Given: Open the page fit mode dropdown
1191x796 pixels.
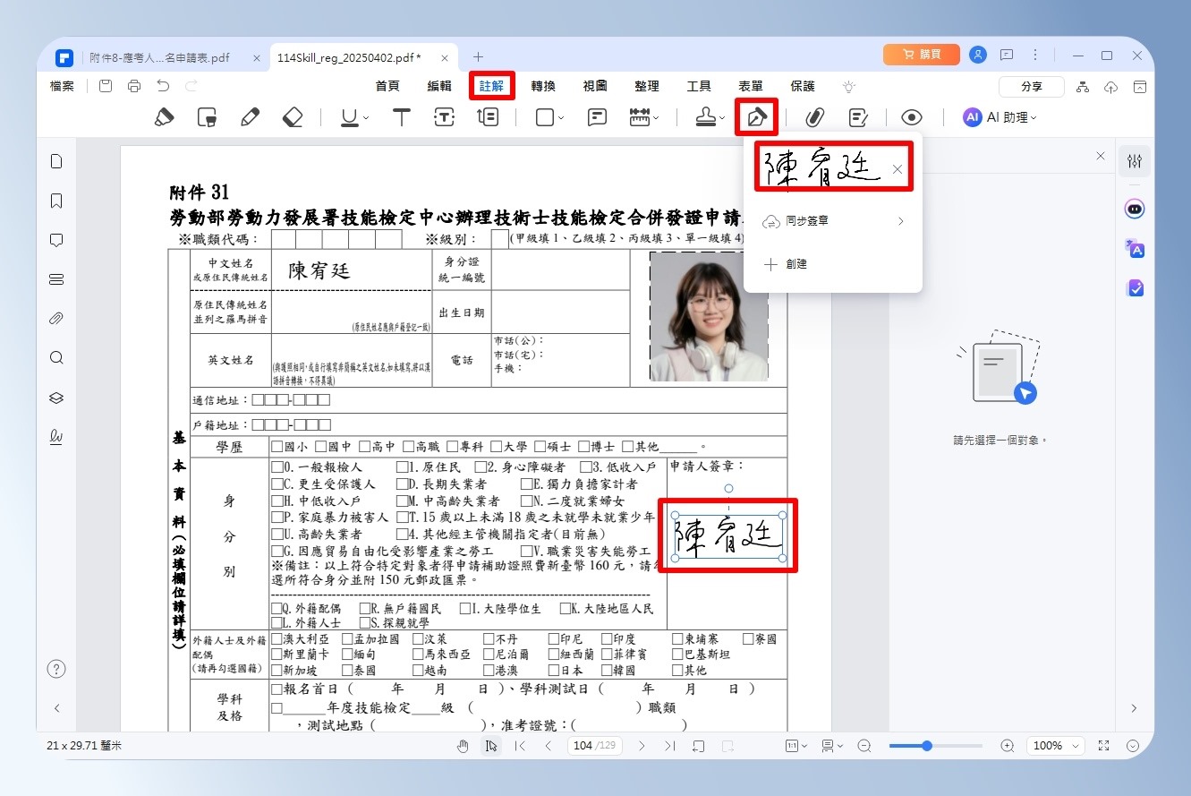Looking at the screenshot, I should [x=796, y=746].
